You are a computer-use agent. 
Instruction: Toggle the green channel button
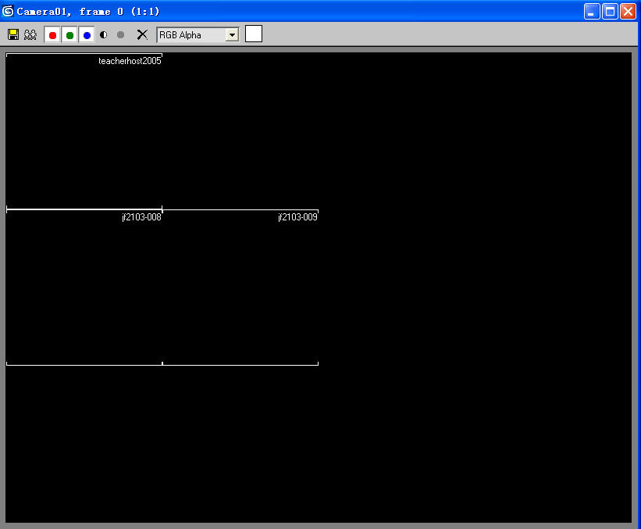tap(69, 35)
